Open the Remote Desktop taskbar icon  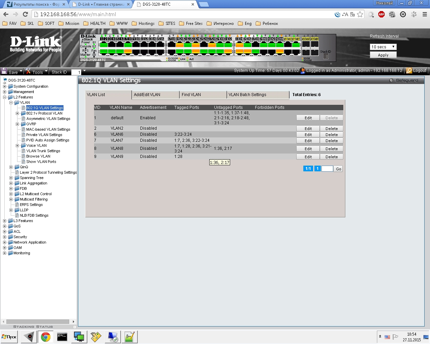pyautogui.click(x=113, y=337)
